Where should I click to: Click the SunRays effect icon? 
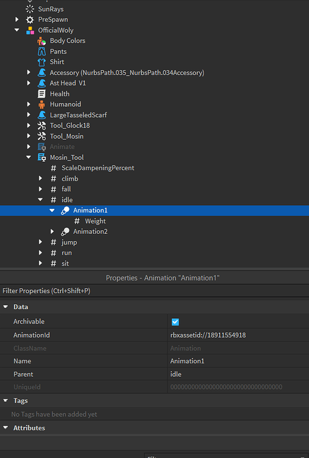click(x=30, y=9)
